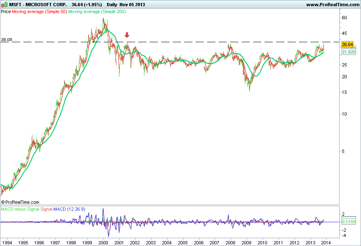Click the Daily timeframe label
This screenshot has width=361, height=246.
click(x=112, y=5)
